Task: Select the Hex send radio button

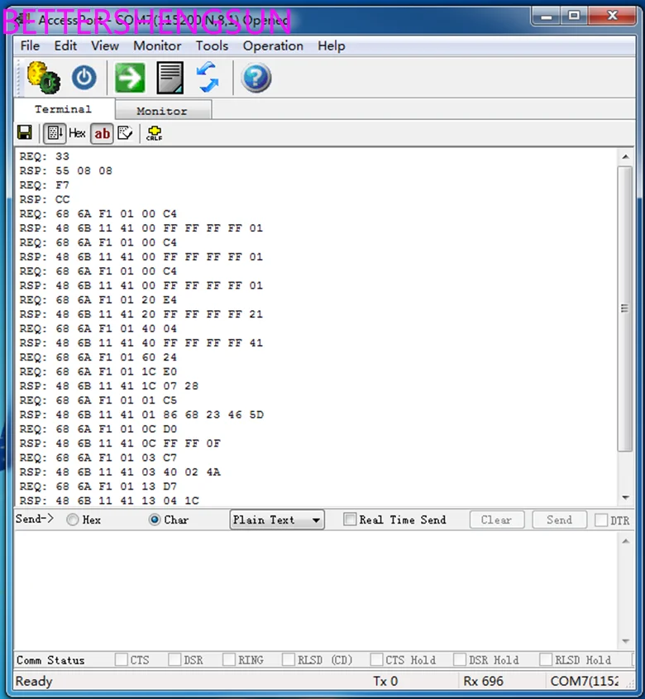Action: click(x=73, y=519)
